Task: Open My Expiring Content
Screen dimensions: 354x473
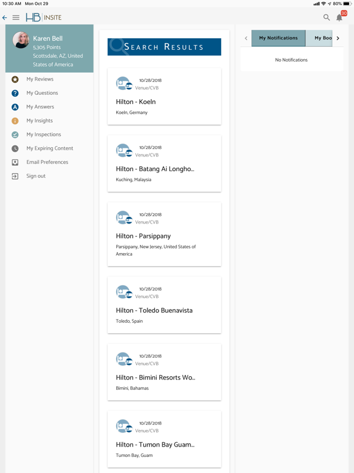Action: pyautogui.click(x=50, y=148)
